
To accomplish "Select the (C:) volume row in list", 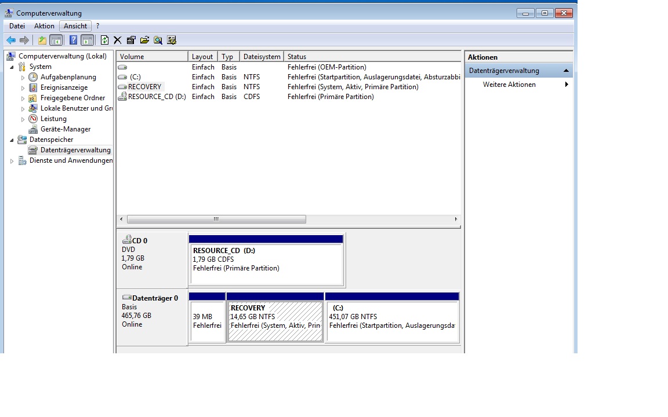I will point(288,77).
